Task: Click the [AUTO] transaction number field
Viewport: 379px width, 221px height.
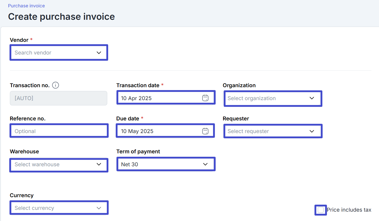Action: [x=59, y=98]
